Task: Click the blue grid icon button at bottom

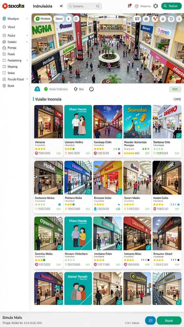Action: point(150,320)
